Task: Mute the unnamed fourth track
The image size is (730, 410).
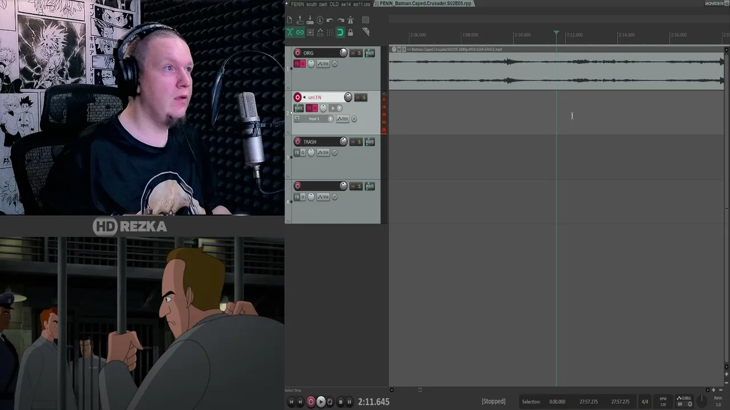Action: pos(353,186)
